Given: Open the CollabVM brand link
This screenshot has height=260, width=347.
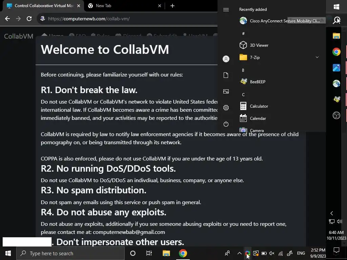Looking at the screenshot, I should [19, 36].
